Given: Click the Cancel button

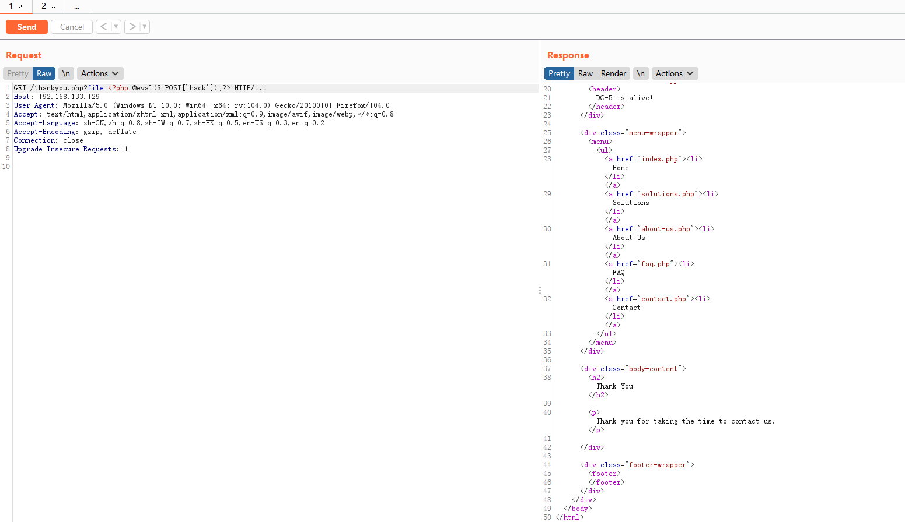Looking at the screenshot, I should coord(72,27).
